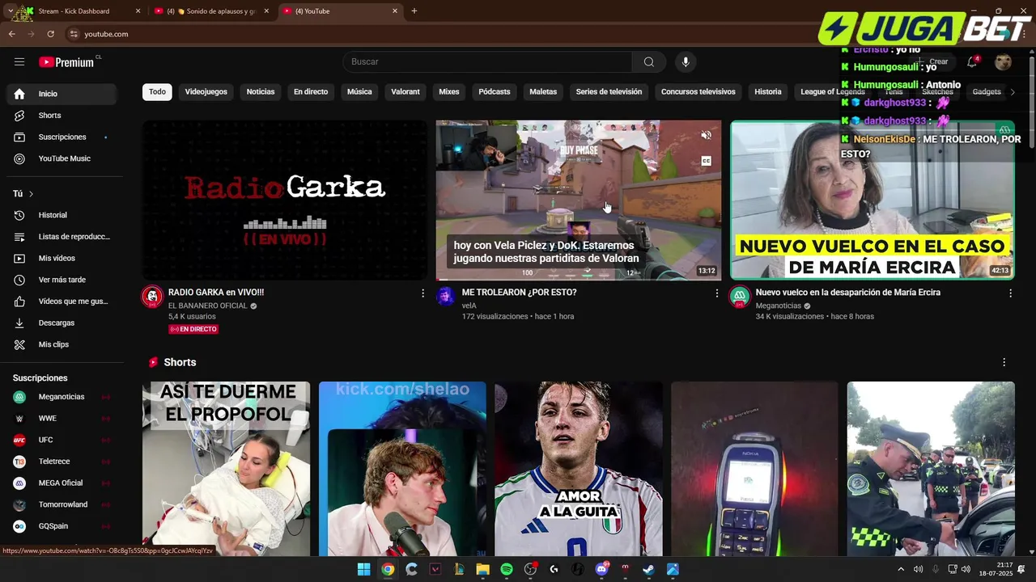This screenshot has height=582, width=1036.
Task: Select the Música chip
Action: 359,92
